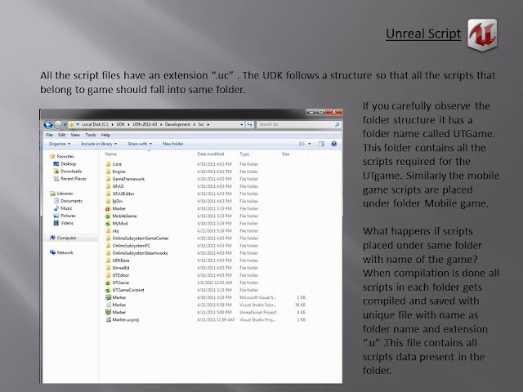This screenshot has width=523, height=392.
Task: Click the Explorer Forward arrow button
Action: 58,125
